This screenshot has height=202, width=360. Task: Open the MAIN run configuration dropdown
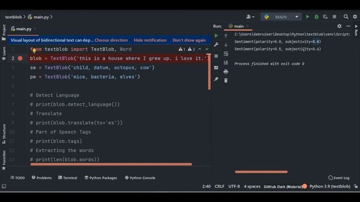point(281,17)
